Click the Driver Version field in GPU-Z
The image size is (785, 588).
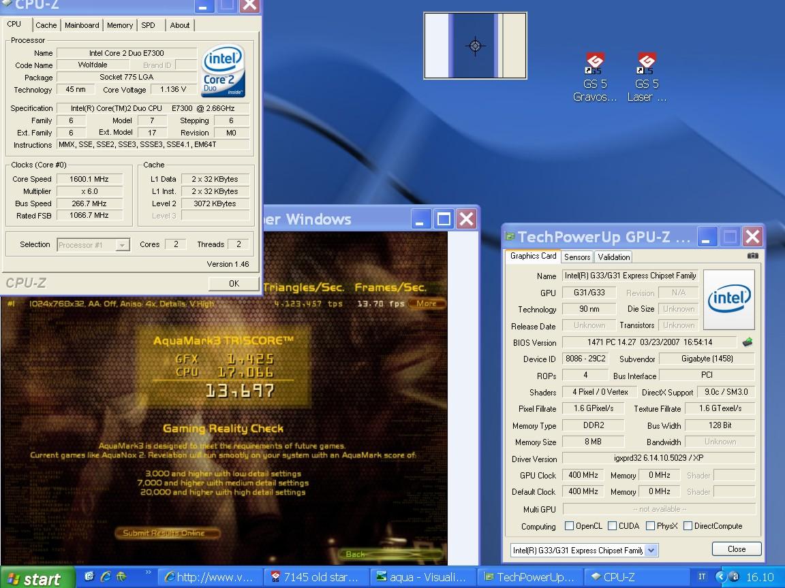(x=658, y=459)
